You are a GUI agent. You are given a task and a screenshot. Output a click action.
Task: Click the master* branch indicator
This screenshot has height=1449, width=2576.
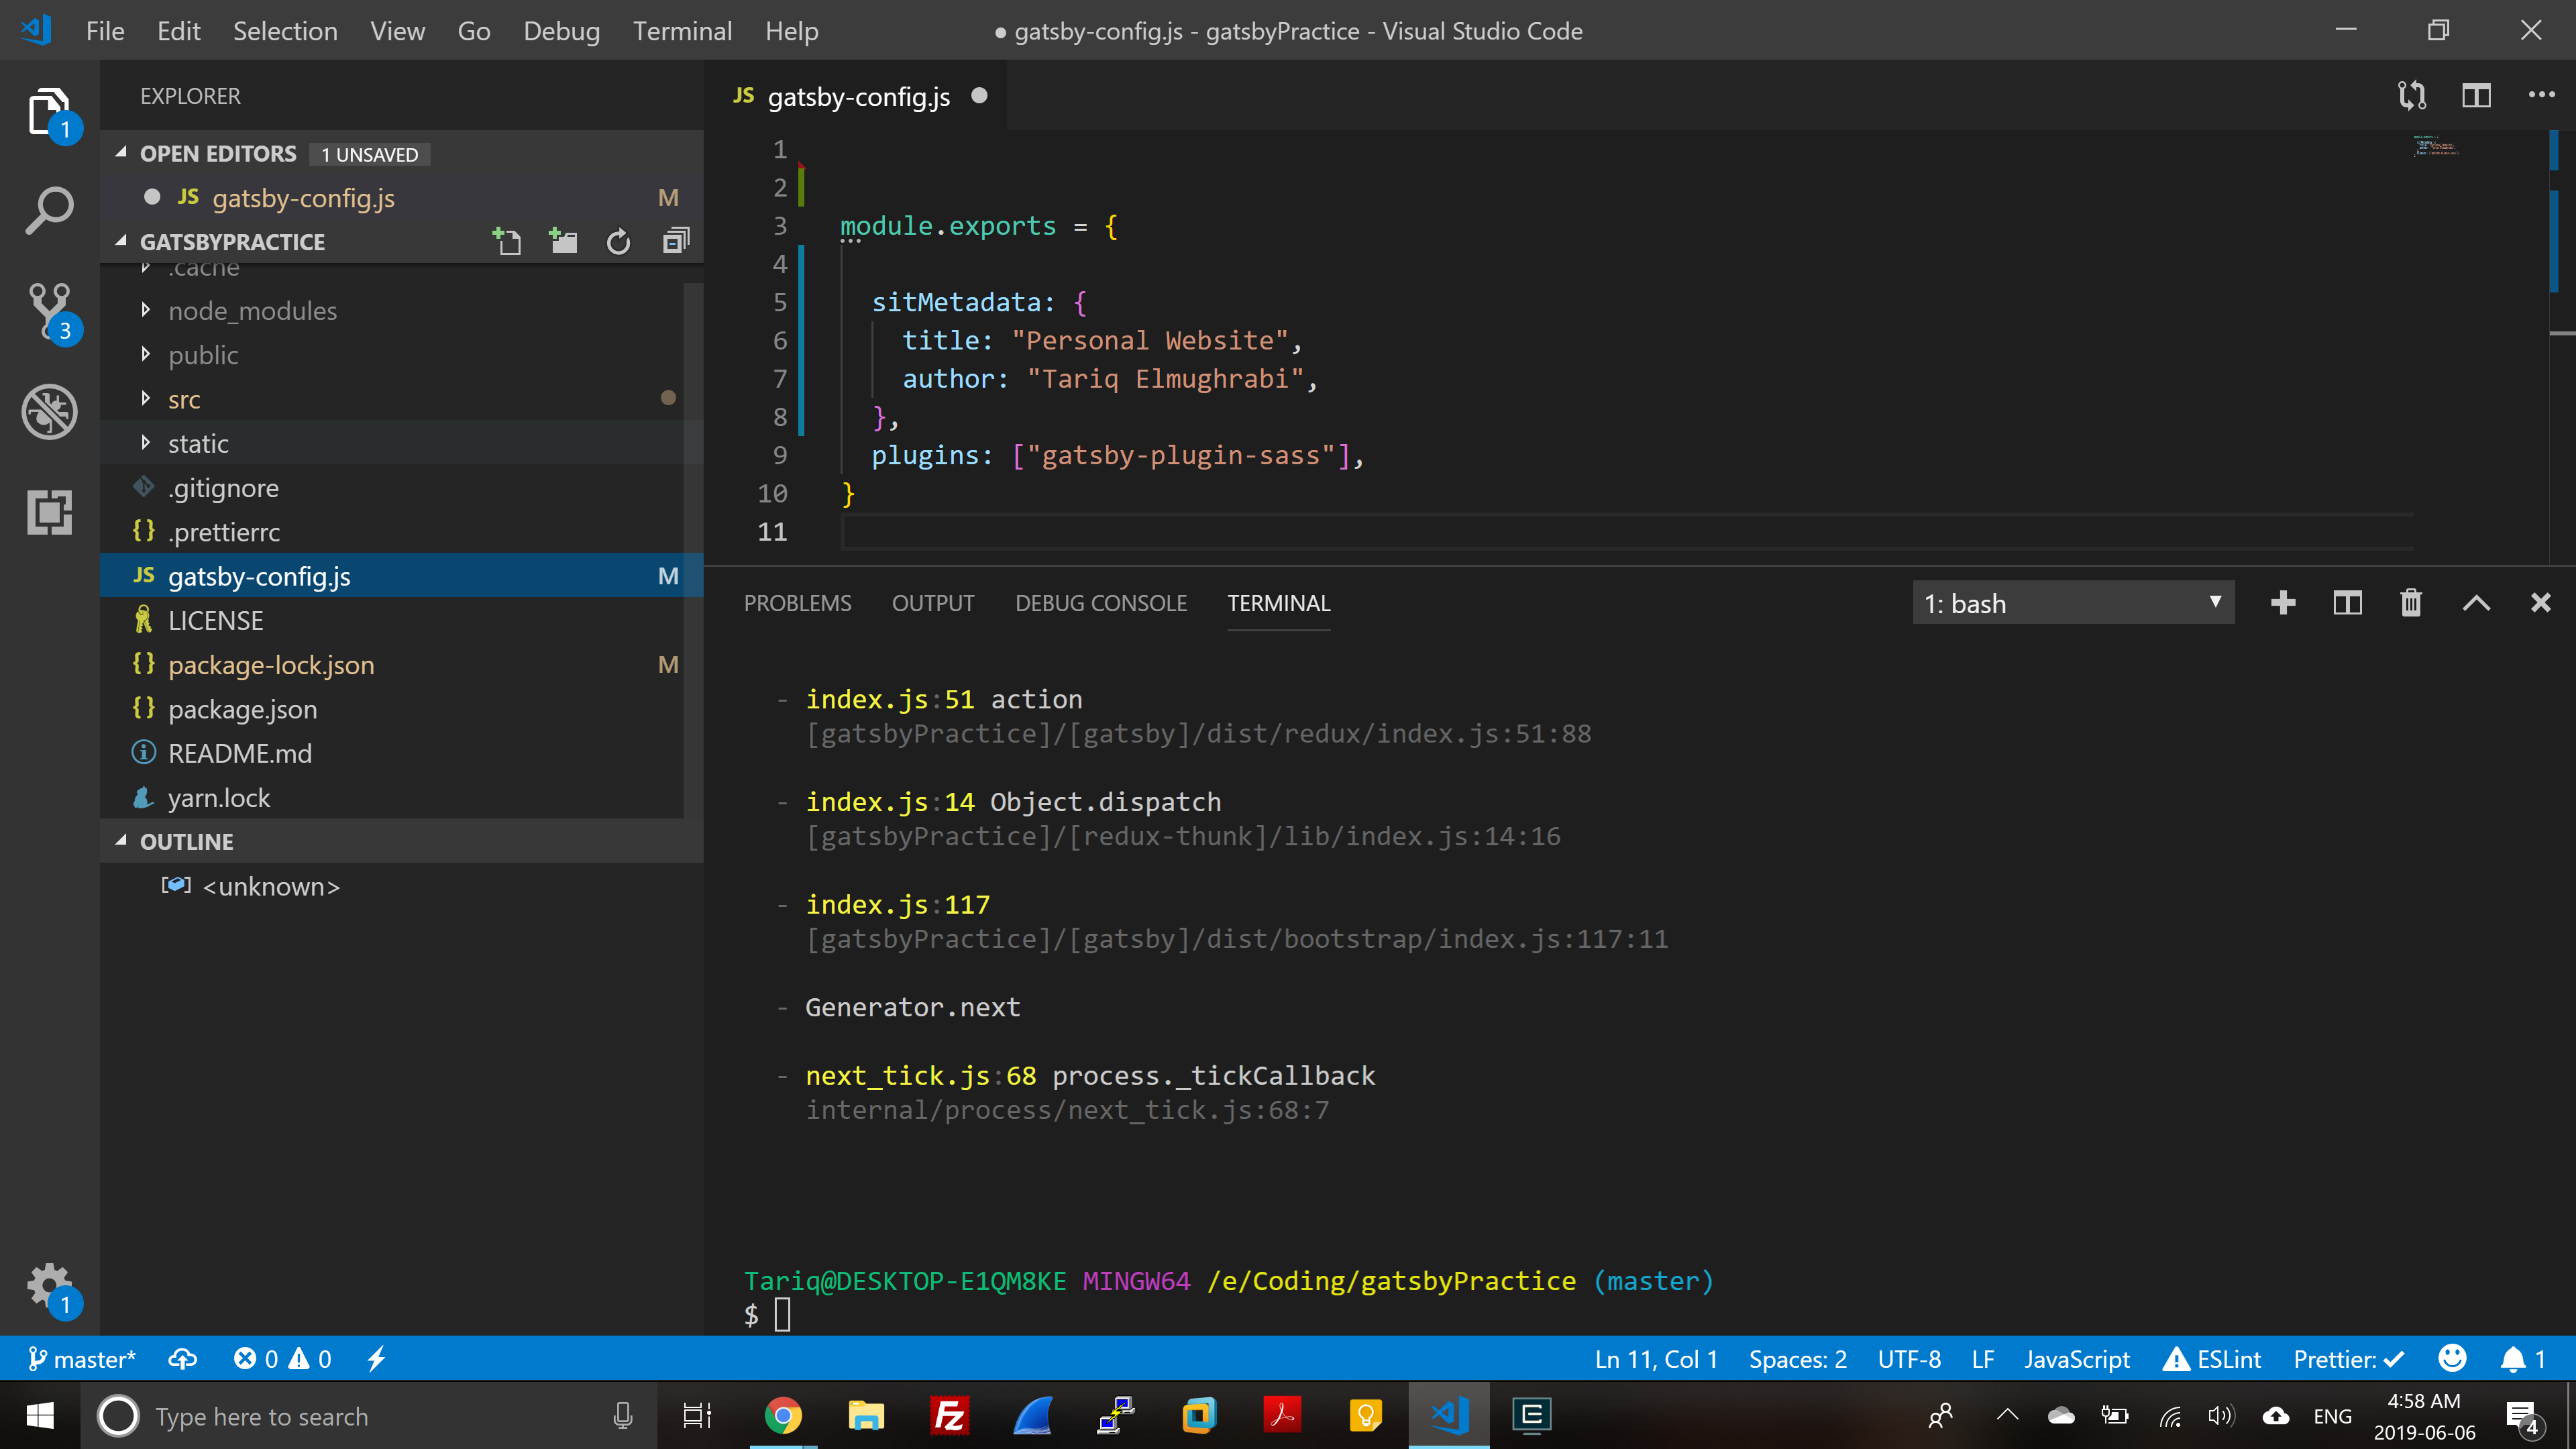[82, 1359]
